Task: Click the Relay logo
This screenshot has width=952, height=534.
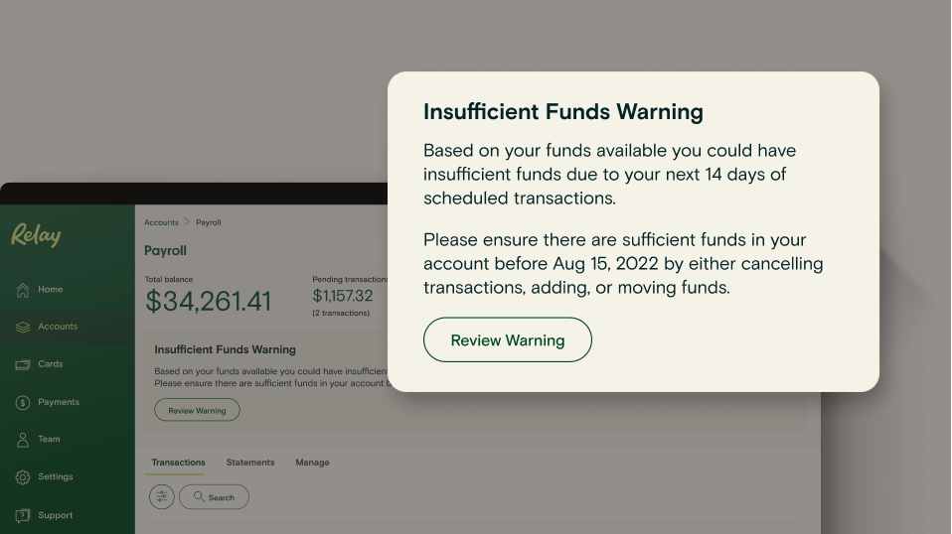Action: pos(36,235)
